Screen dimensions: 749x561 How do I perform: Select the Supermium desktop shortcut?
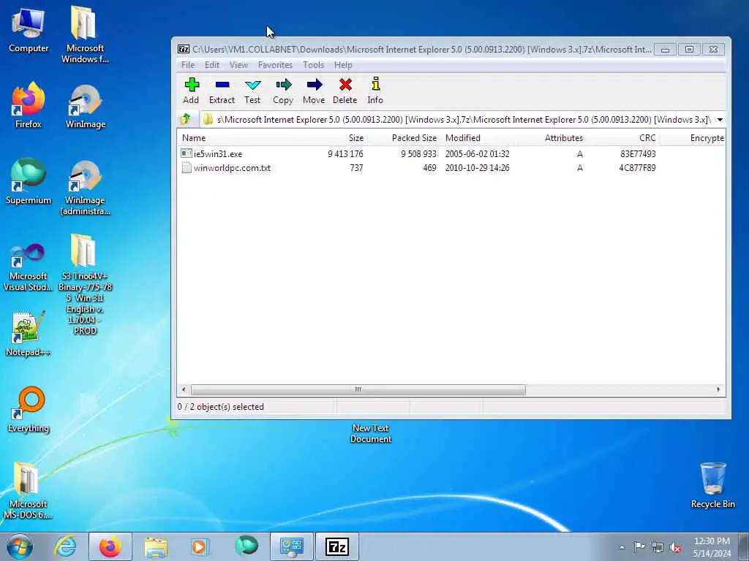pyautogui.click(x=29, y=181)
